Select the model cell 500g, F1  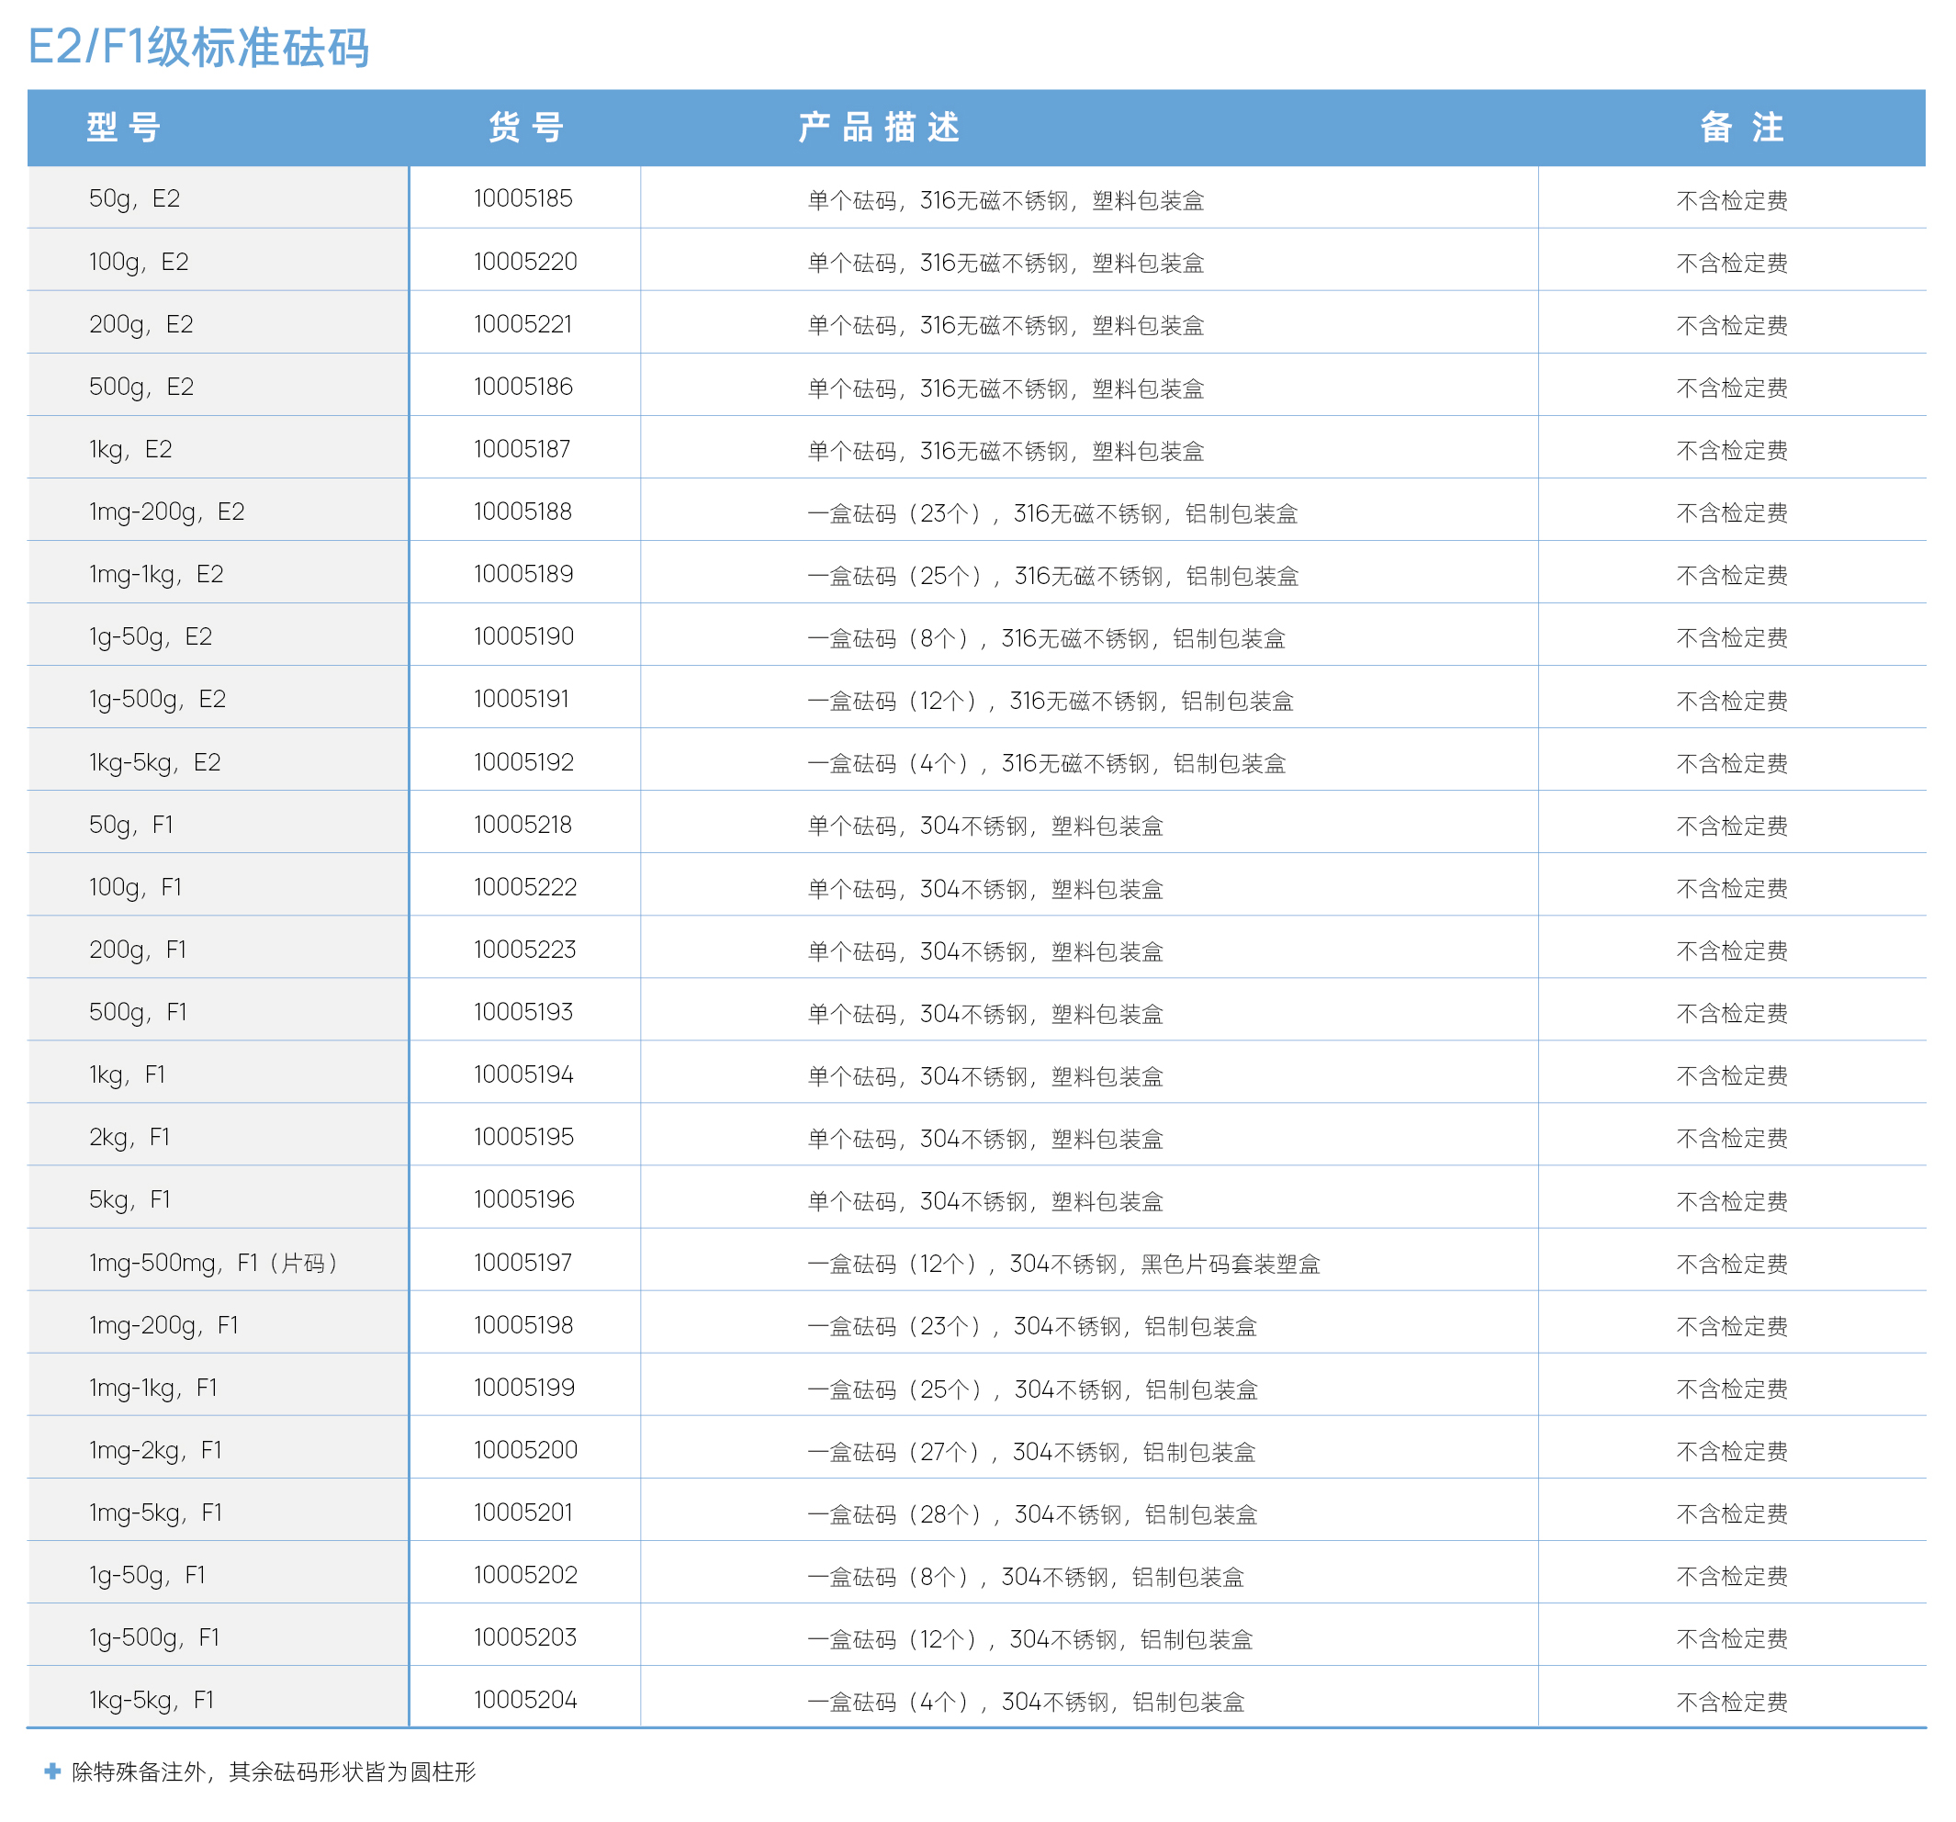click(x=139, y=1012)
